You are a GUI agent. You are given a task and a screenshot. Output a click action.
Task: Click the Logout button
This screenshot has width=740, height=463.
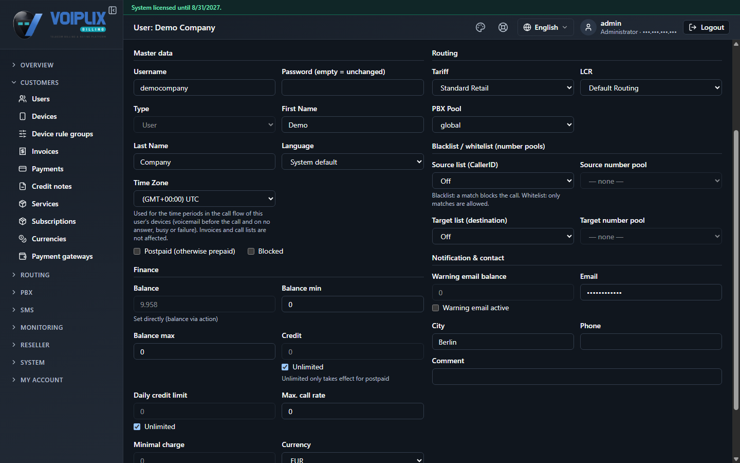tap(706, 27)
